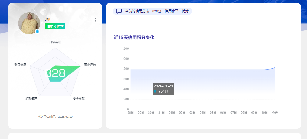Click the 07日 date label on chart axis

(234, 113)
